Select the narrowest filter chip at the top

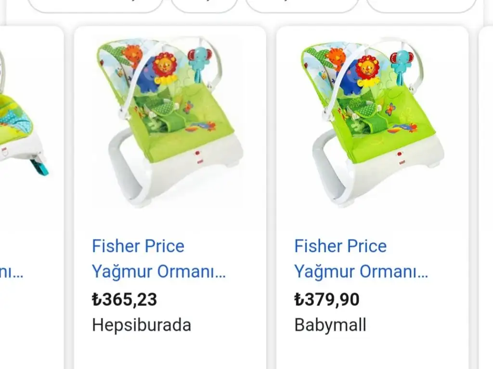pos(204,5)
